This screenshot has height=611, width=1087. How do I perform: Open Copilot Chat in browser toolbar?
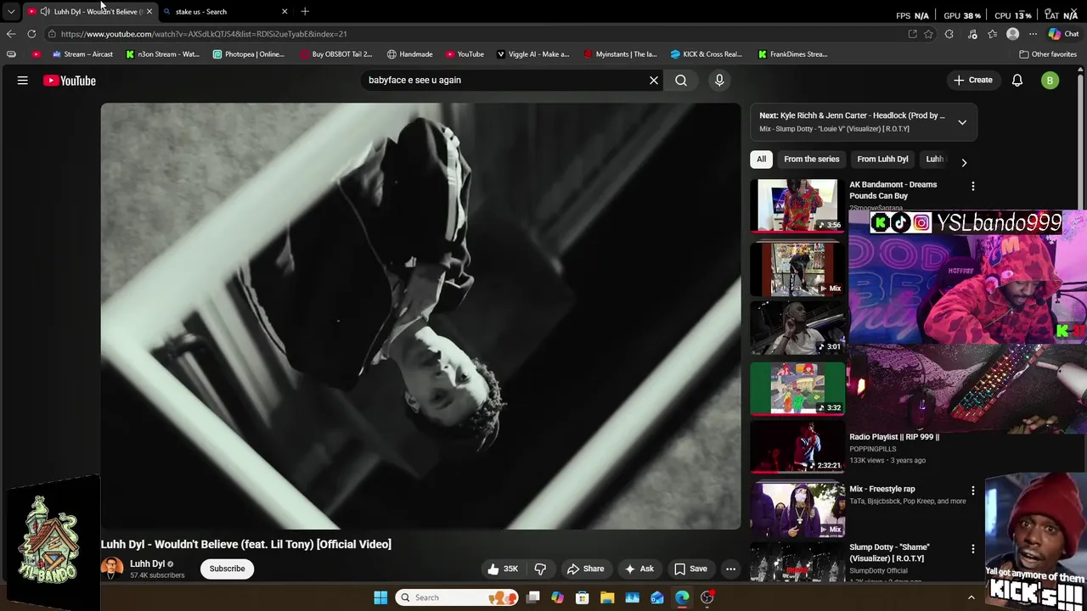pos(1063,34)
